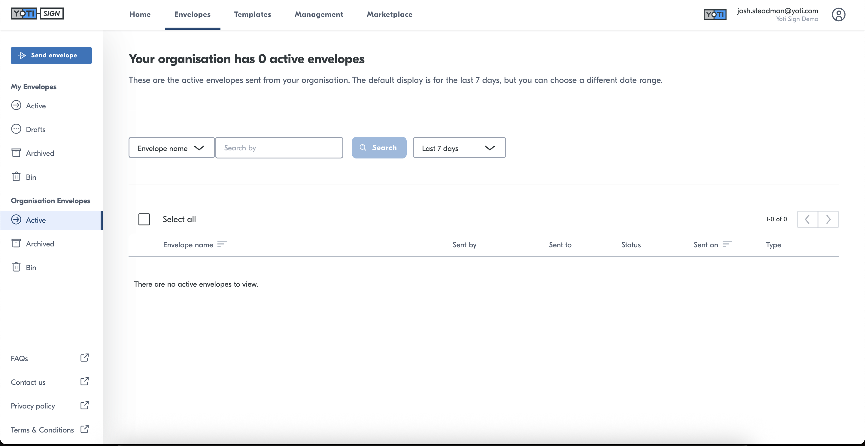
Task: Click the Active icon under Organisation Envelopes
Action: [16, 220]
